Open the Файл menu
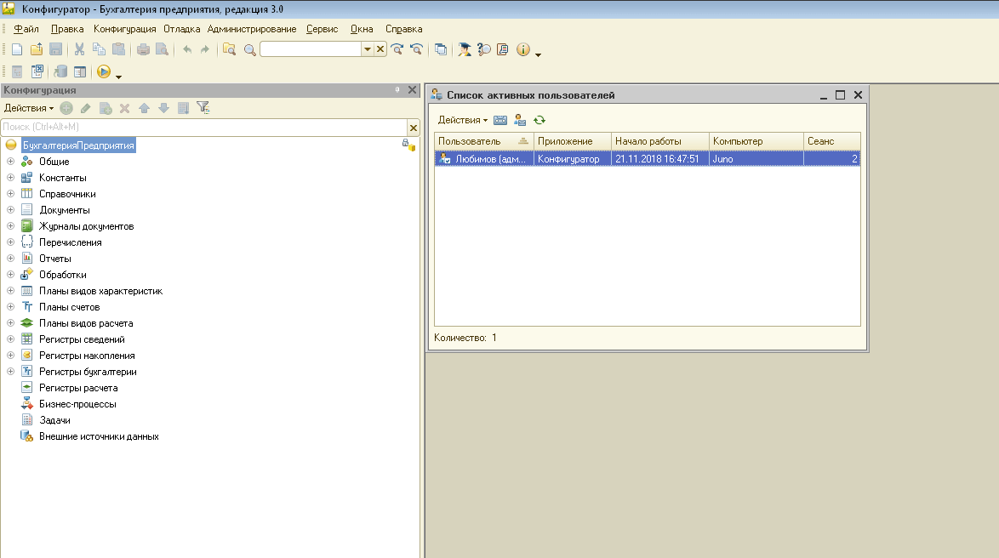 tap(26, 29)
